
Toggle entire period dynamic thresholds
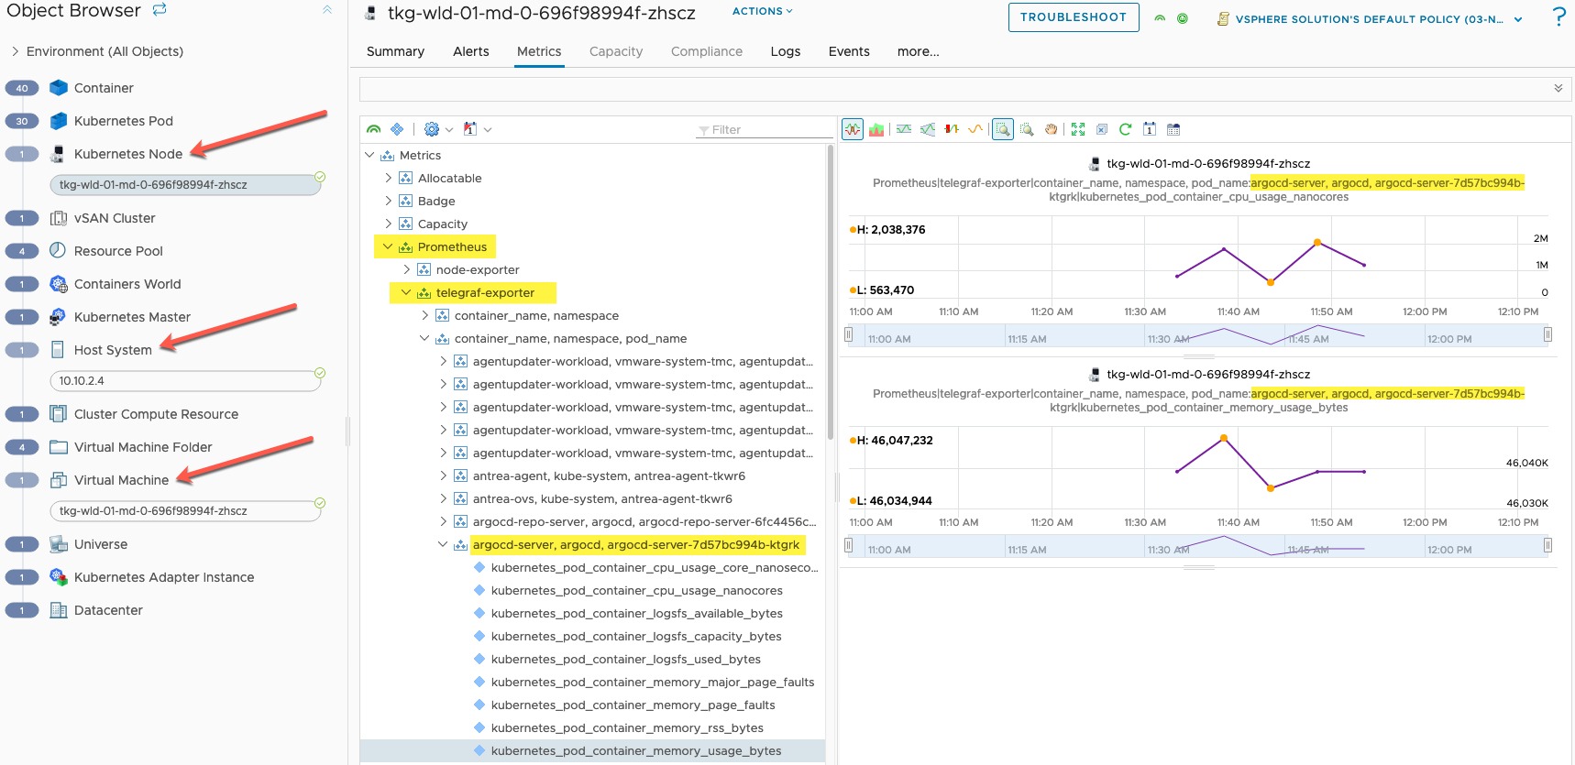tap(928, 129)
